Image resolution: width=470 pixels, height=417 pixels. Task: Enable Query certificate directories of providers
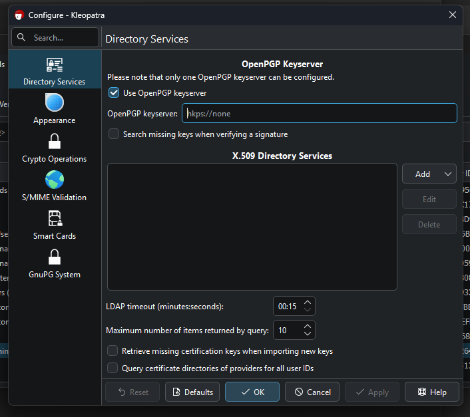point(113,368)
